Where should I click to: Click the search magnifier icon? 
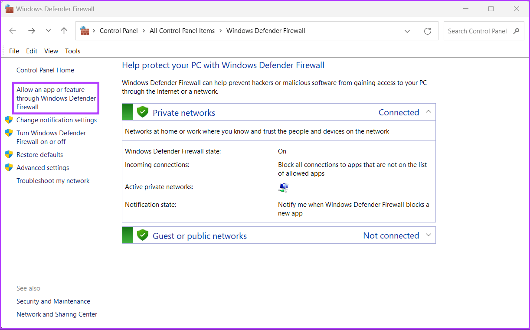tap(516, 31)
